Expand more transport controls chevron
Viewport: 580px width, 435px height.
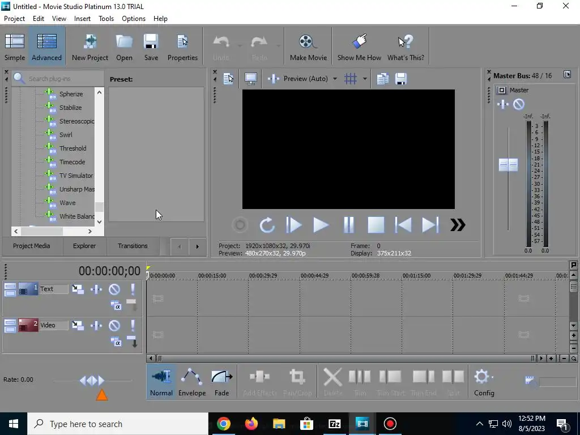tap(458, 225)
